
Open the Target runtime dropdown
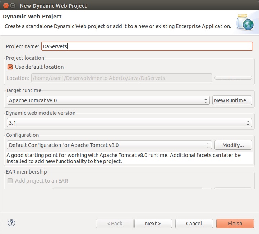point(108,100)
